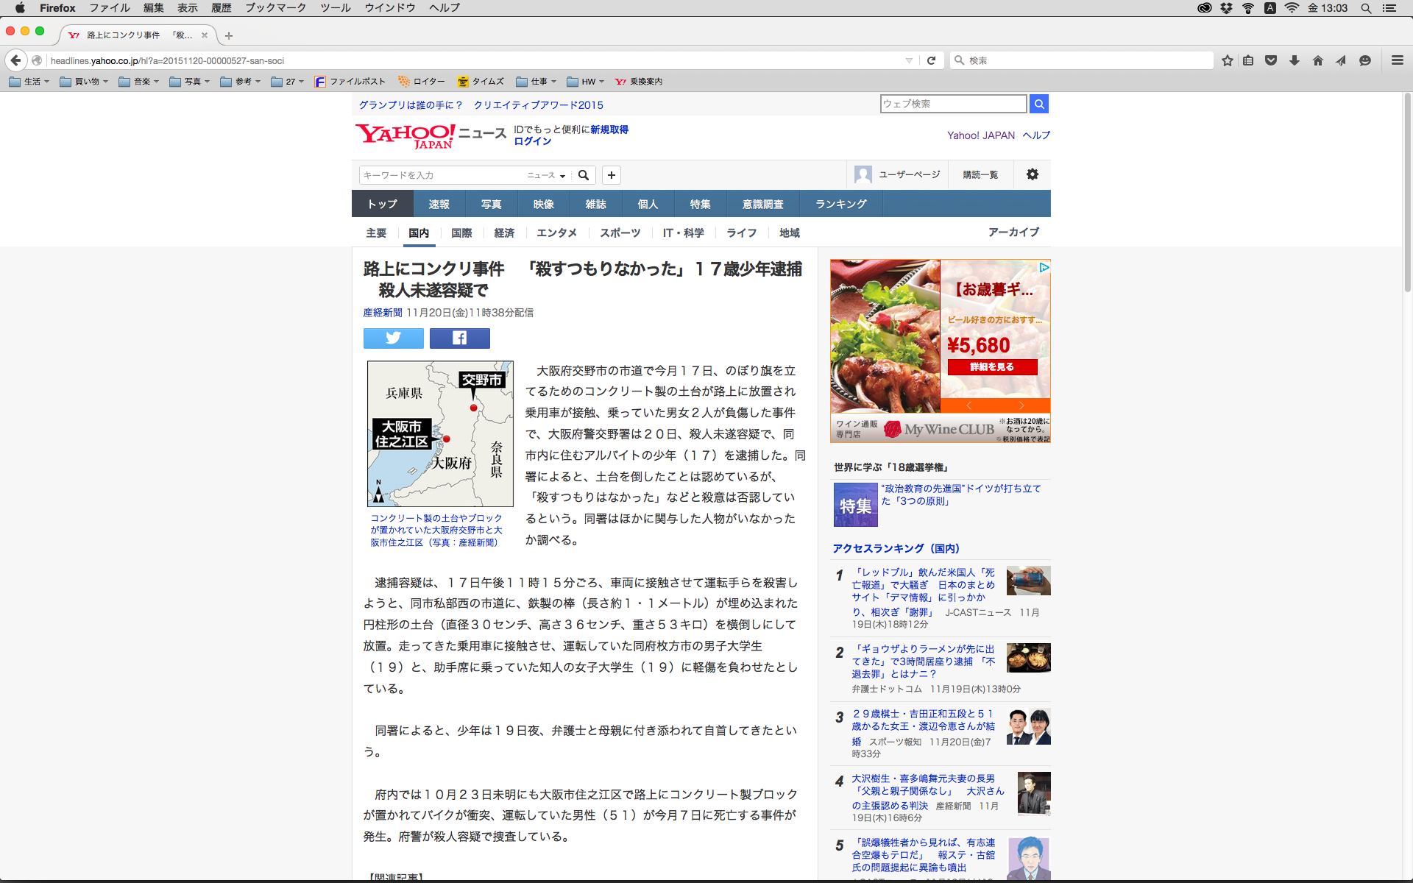
Task: Select the スポーツ category tab
Action: tap(620, 233)
